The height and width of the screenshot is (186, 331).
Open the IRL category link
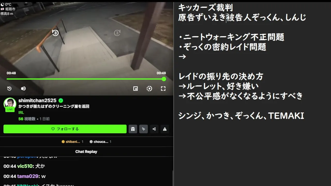click(x=21, y=113)
